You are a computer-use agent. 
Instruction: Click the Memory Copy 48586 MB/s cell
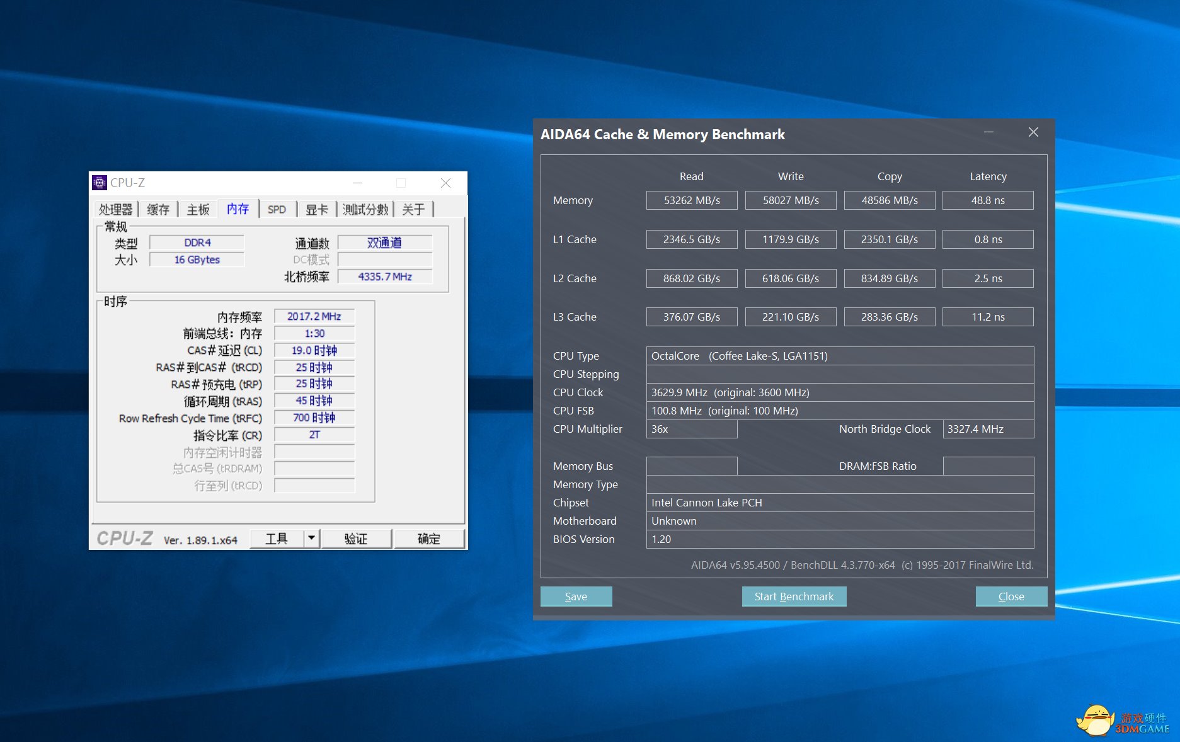click(890, 200)
